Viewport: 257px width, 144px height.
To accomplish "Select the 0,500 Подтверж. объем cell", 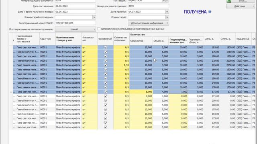I will click(196, 92).
